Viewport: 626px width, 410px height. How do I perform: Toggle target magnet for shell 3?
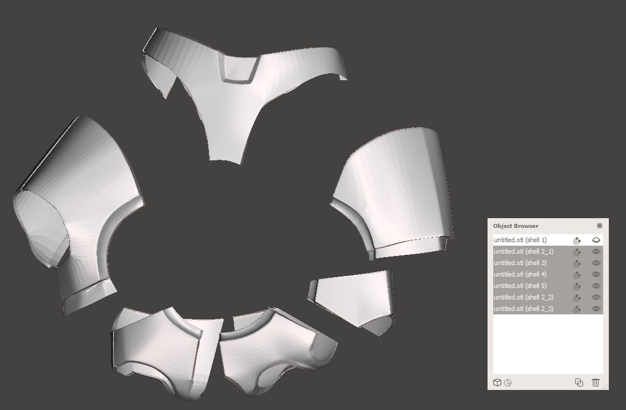(x=576, y=263)
